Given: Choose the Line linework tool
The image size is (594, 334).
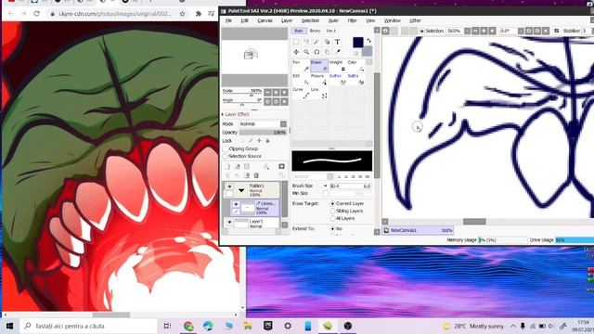Looking at the screenshot, I should tap(319, 93).
